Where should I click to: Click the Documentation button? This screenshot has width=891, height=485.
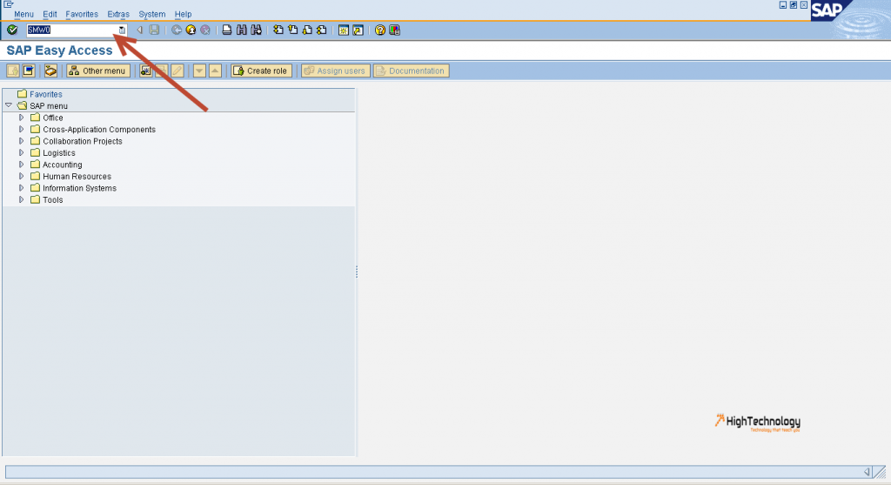point(412,71)
